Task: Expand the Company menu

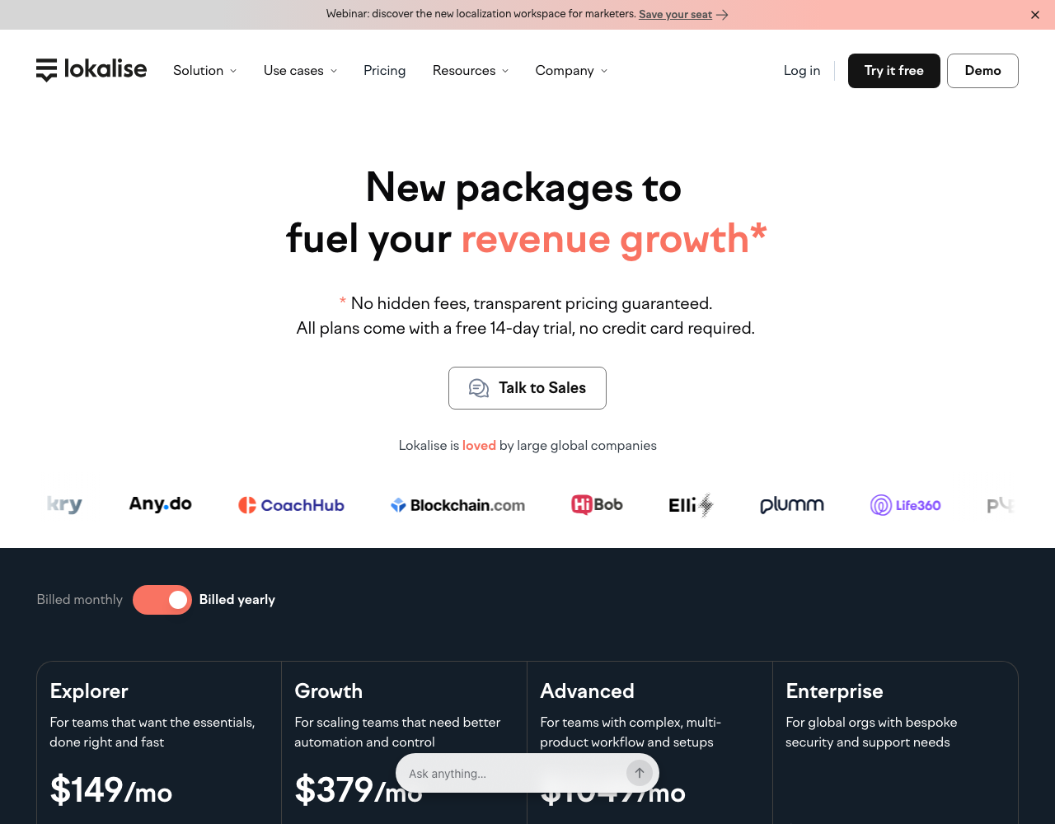Action: tap(571, 71)
